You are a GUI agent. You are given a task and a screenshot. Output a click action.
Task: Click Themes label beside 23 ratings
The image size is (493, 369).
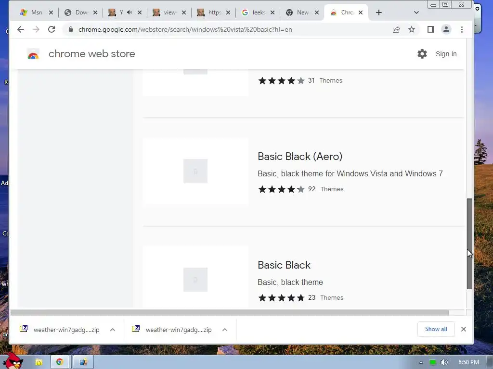coord(332,298)
